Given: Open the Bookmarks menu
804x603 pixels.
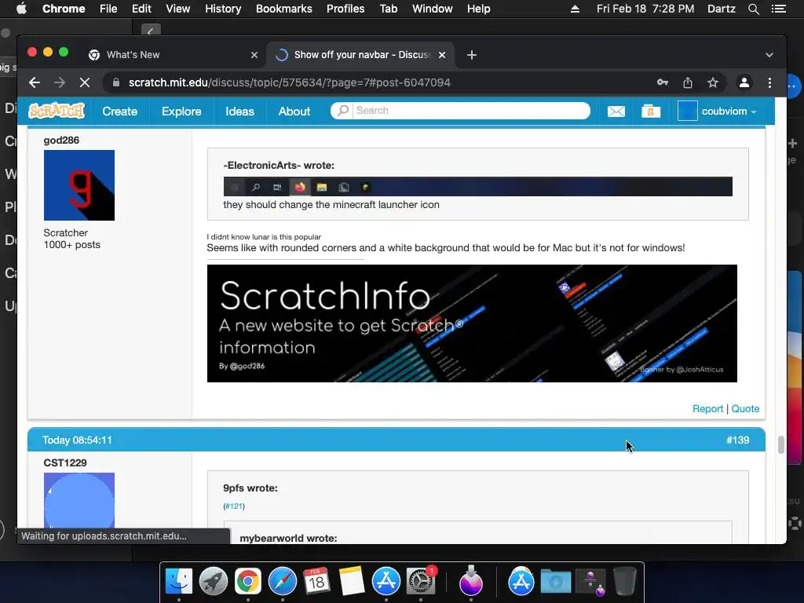Looking at the screenshot, I should click(x=283, y=9).
